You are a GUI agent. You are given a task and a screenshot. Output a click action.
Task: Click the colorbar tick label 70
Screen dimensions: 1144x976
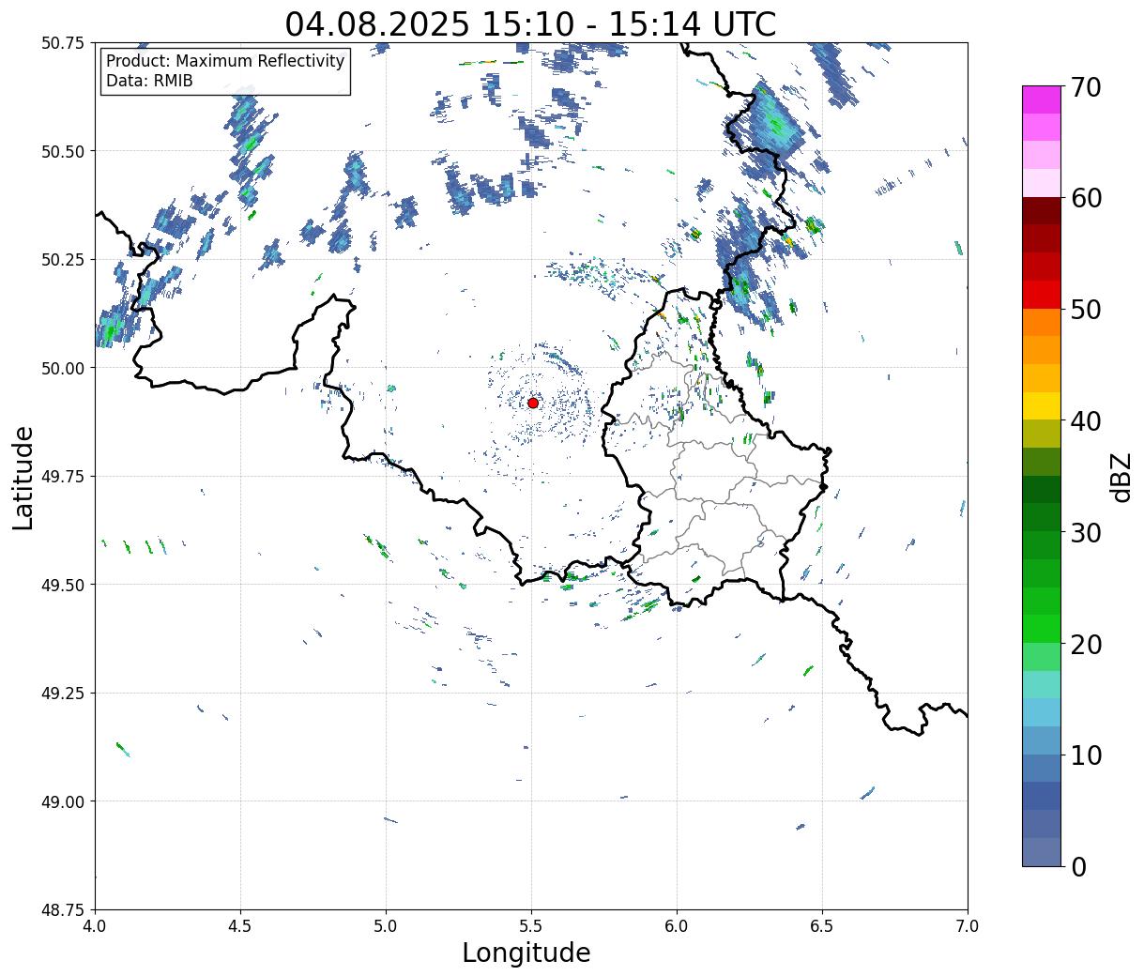tap(1086, 87)
